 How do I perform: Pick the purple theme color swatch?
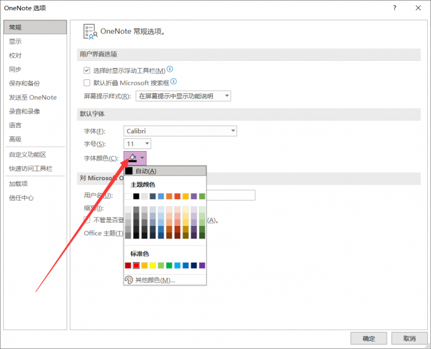[x=194, y=196]
